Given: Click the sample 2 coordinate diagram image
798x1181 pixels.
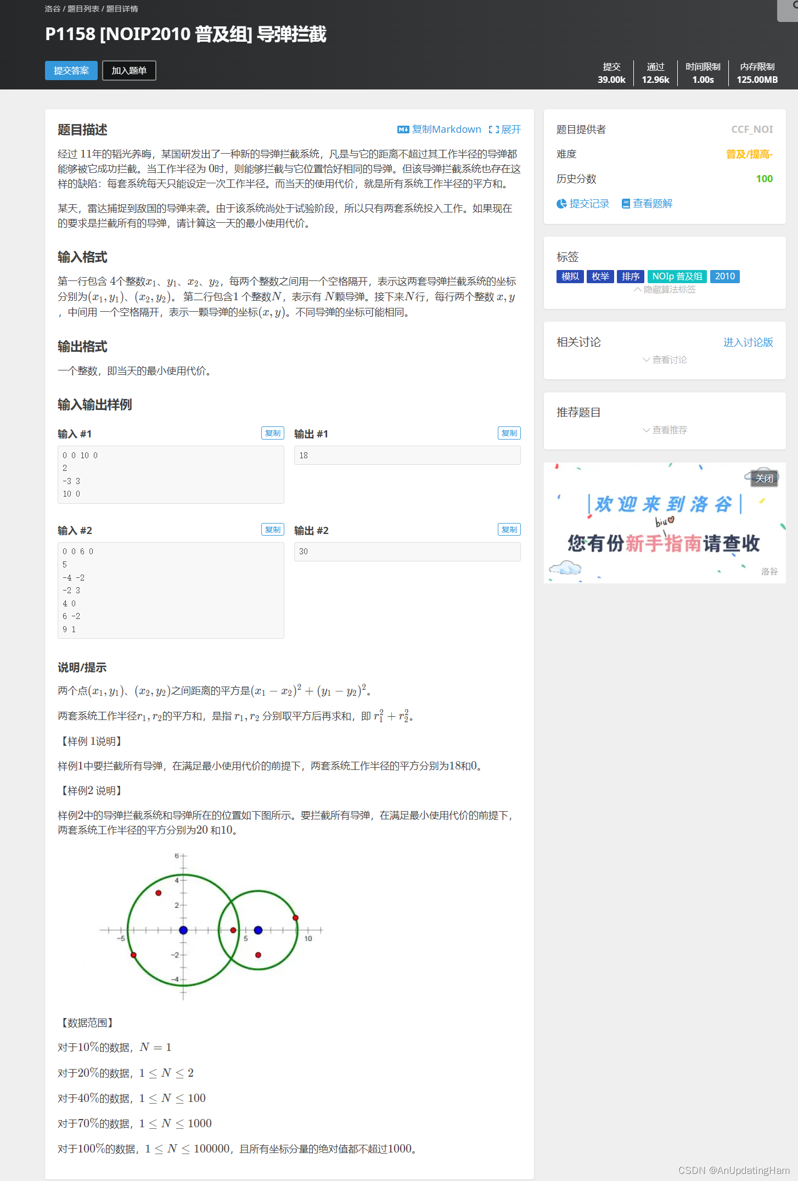Looking at the screenshot, I should pyautogui.click(x=211, y=926).
